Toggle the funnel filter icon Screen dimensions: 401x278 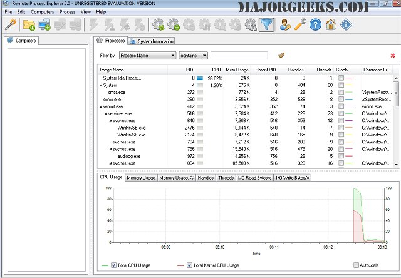pyautogui.click(x=266, y=25)
